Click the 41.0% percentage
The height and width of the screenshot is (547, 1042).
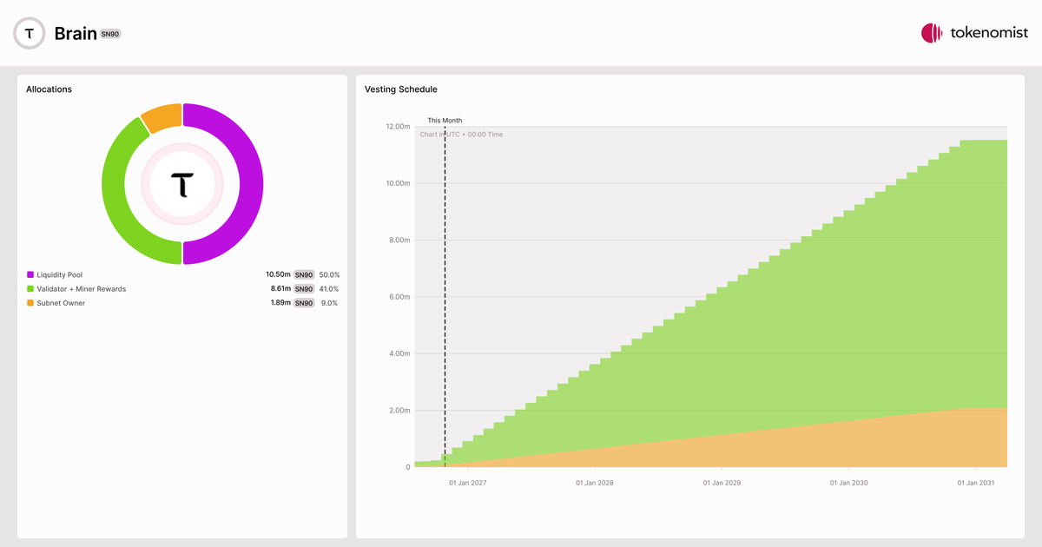coord(329,288)
